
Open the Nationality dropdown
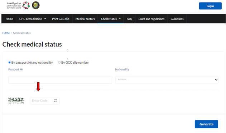(x=167, y=80)
